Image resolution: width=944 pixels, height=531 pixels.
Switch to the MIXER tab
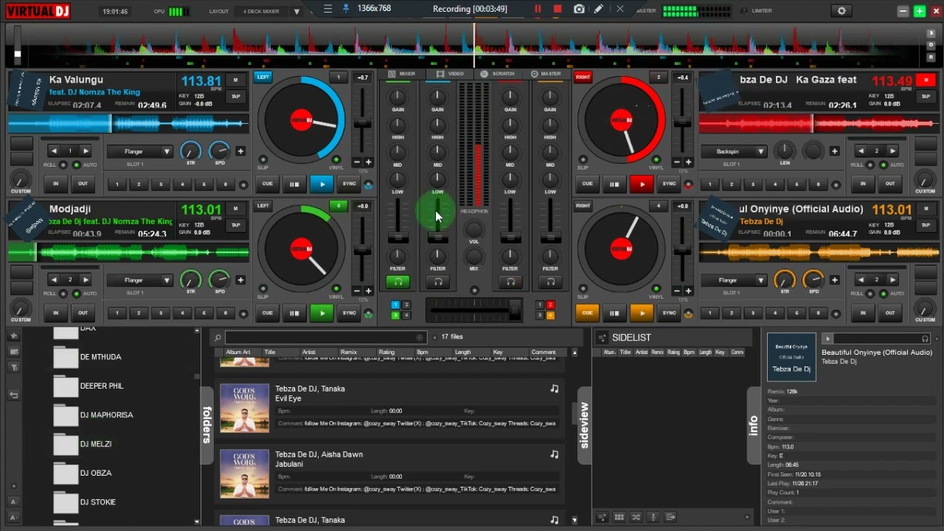403,74
